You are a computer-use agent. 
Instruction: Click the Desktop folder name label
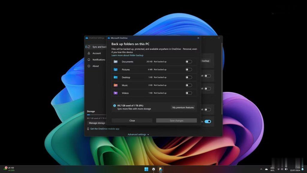[x=126, y=77]
